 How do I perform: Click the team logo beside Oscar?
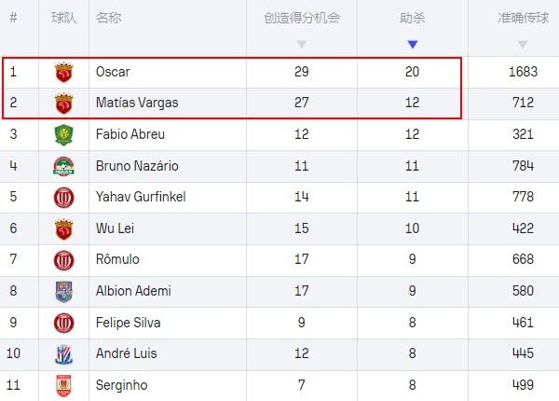pyautogui.click(x=63, y=72)
